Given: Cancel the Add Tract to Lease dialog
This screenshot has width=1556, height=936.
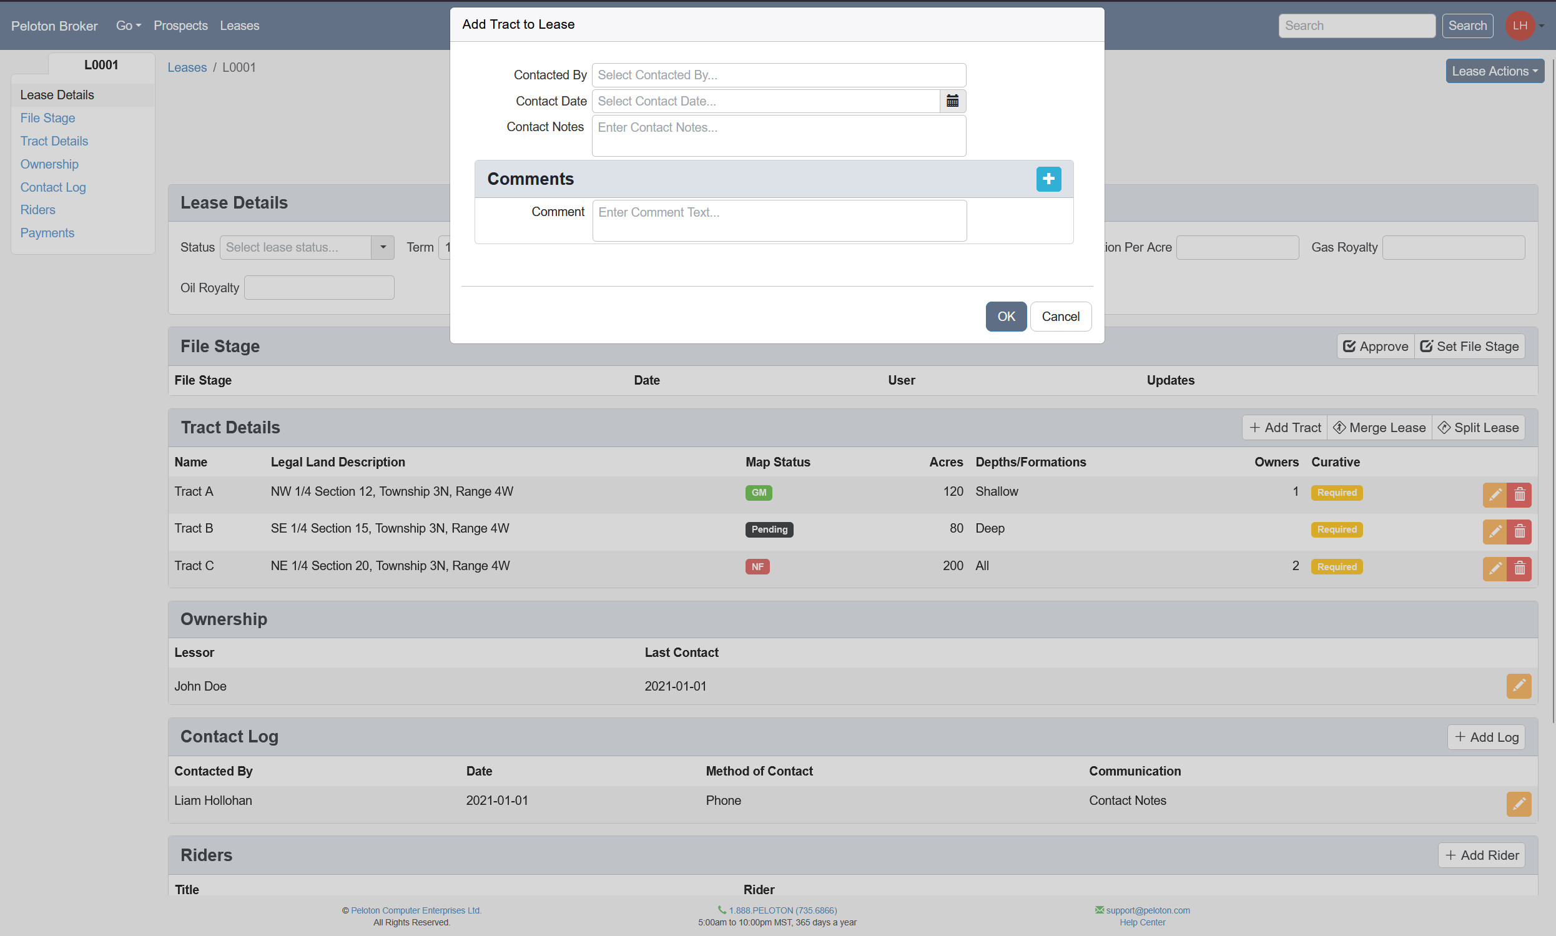Looking at the screenshot, I should pyautogui.click(x=1060, y=317).
